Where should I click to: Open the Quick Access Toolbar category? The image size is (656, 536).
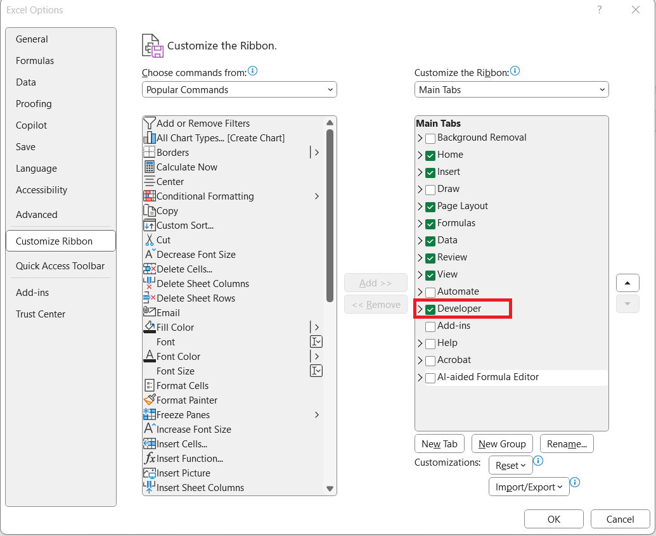click(x=60, y=266)
